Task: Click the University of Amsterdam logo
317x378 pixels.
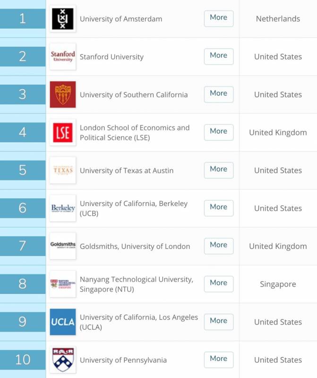Action: [62, 19]
